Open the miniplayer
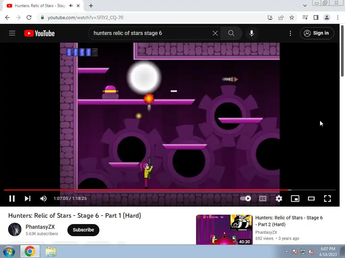 pyautogui.click(x=295, y=199)
